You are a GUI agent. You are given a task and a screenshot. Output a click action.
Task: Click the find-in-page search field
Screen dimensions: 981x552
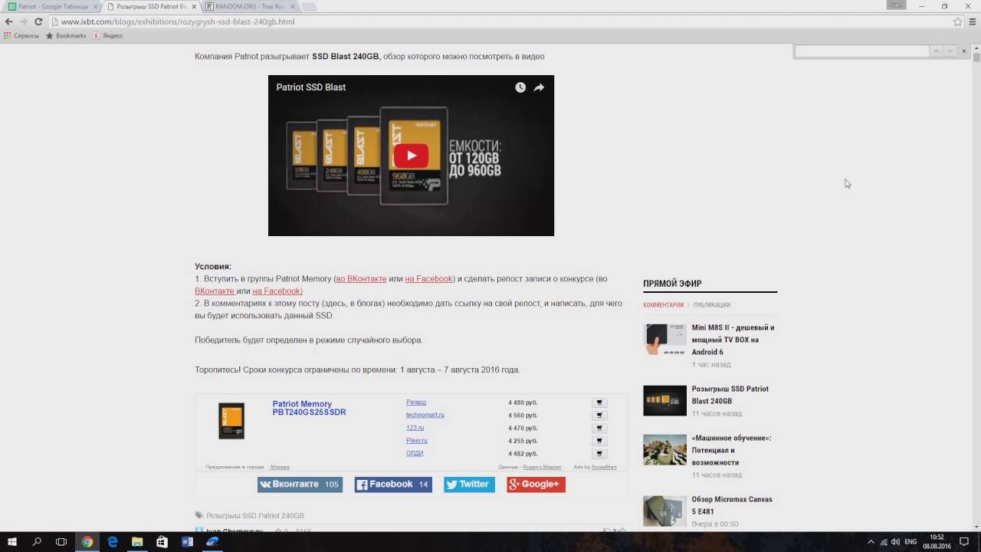(861, 51)
